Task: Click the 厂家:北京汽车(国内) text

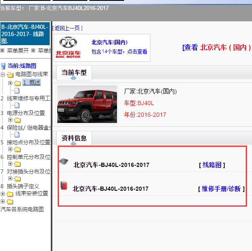Action: coord(150,91)
